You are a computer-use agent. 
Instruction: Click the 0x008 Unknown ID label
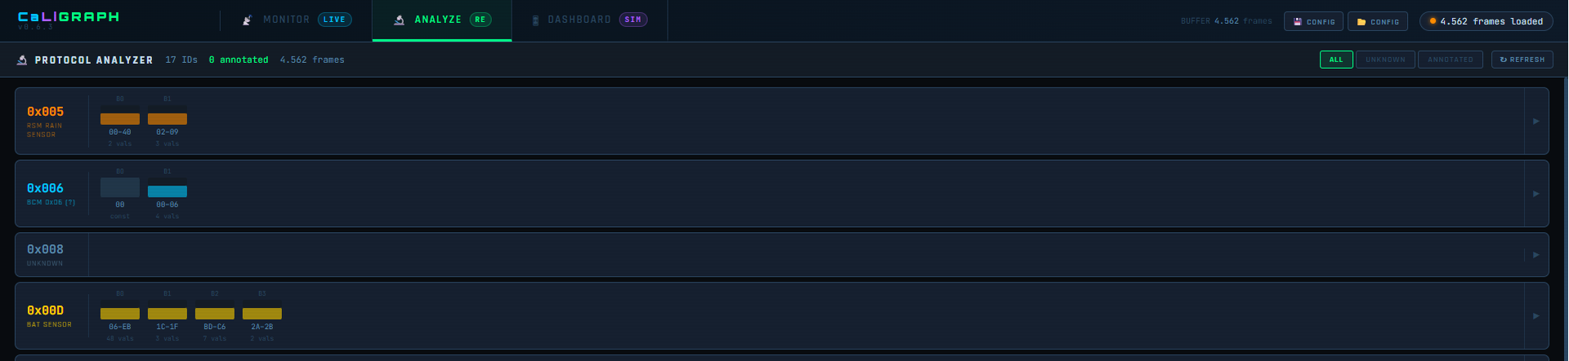(x=45, y=249)
